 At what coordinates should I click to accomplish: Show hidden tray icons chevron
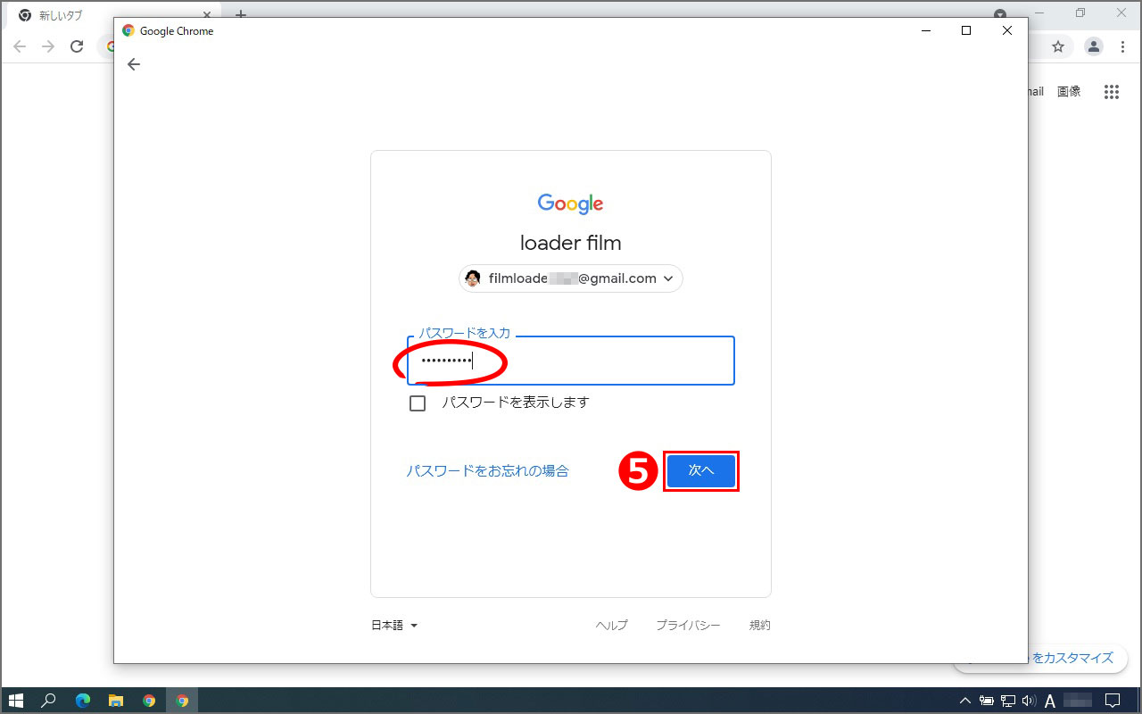(965, 701)
